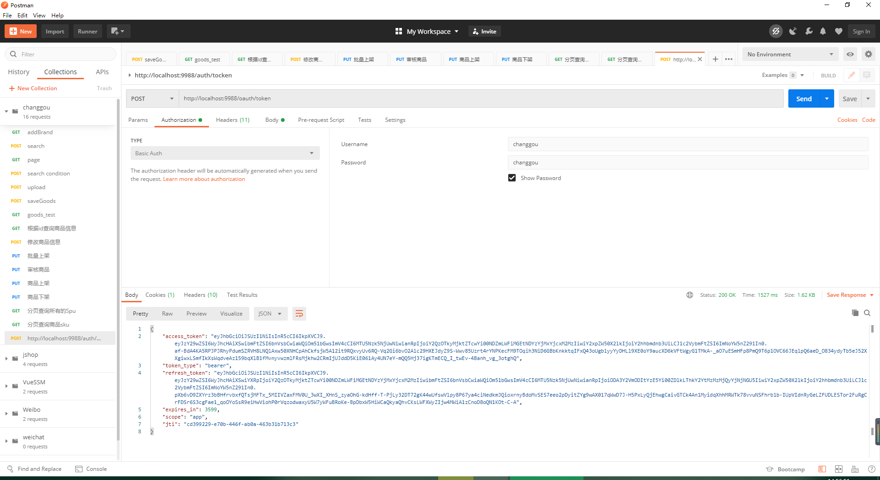
Task: Click the Username input field
Action: pos(687,144)
